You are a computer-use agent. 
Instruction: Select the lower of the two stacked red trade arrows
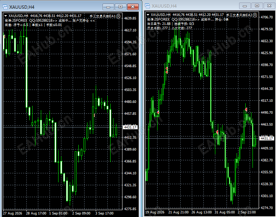167,72
